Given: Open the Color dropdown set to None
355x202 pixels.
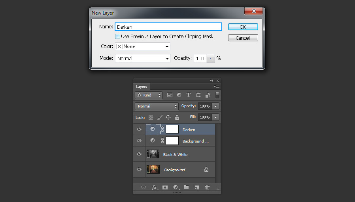Looking at the screenshot, I should tap(143, 46).
